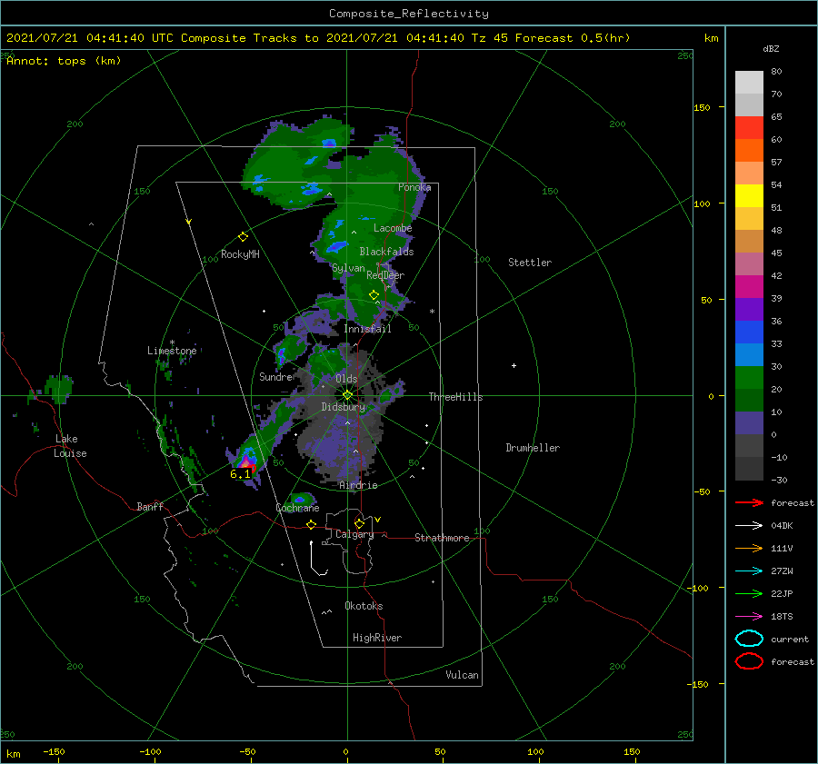Click the Ponoka town label
Image resolution: width=818 pixels, height=764 pixels.
click(414, 187)
